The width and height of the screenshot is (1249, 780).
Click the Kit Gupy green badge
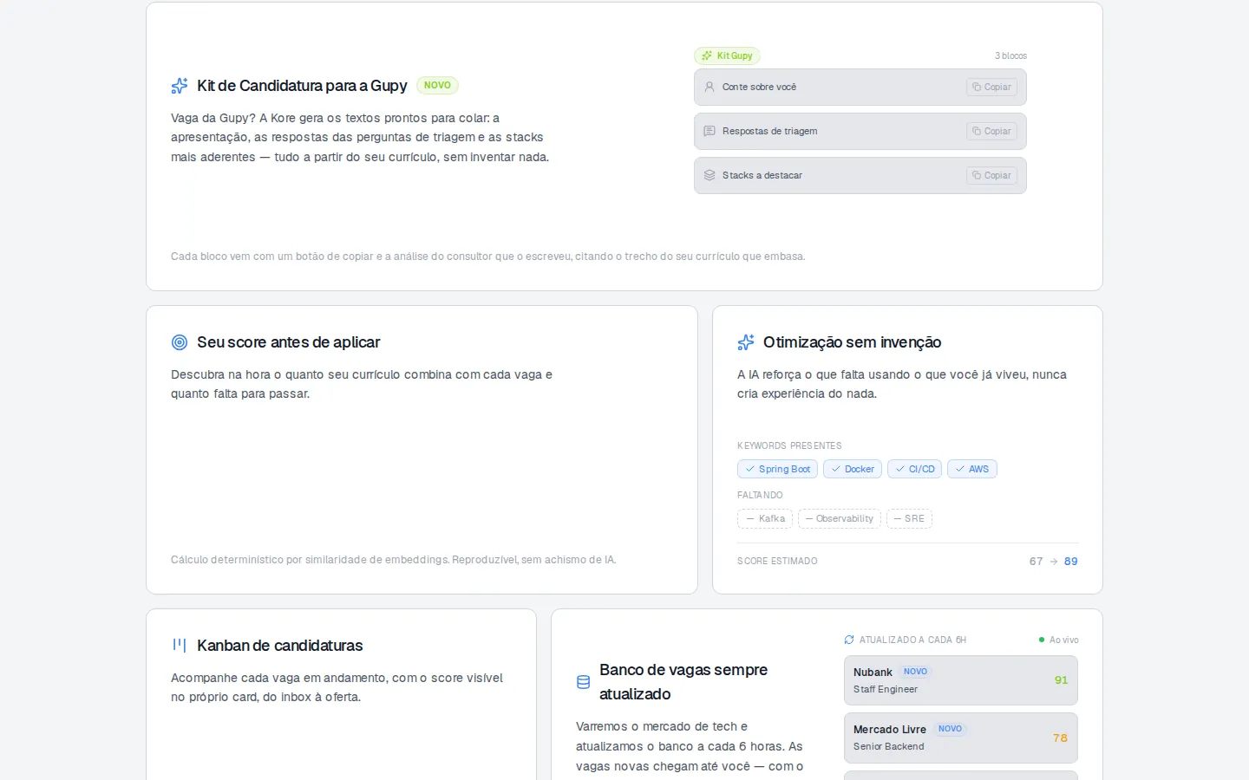(x=727, y=55)
